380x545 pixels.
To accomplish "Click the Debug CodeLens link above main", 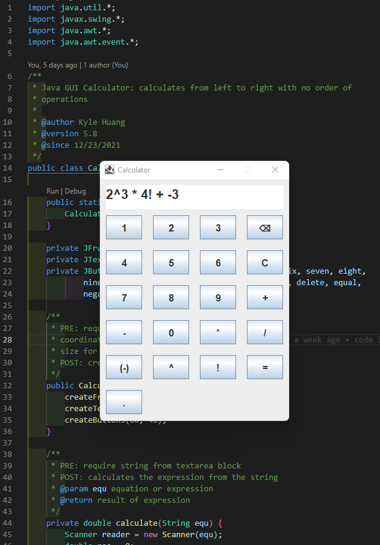I will coord(75,191).
